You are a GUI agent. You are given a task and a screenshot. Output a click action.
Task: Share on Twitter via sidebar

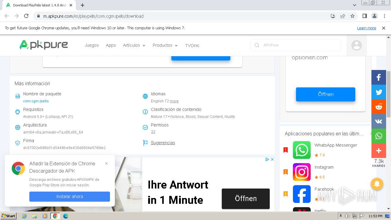[x=379, y=92]
